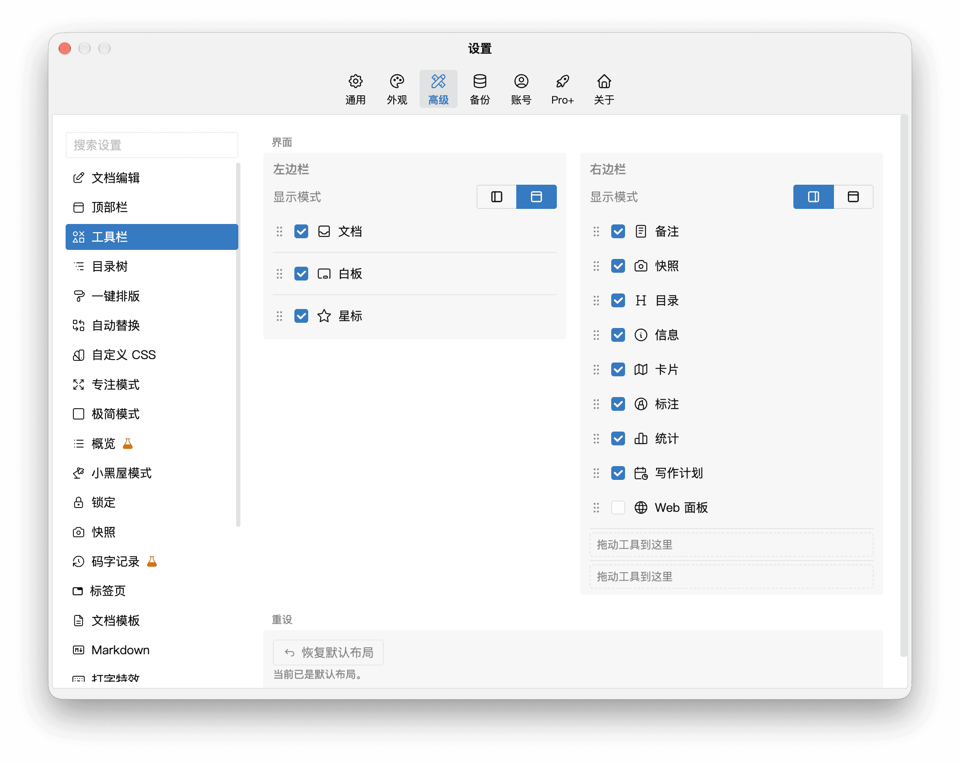Open Markdown settings
960x763 pixels.
(x=152, y=650)
